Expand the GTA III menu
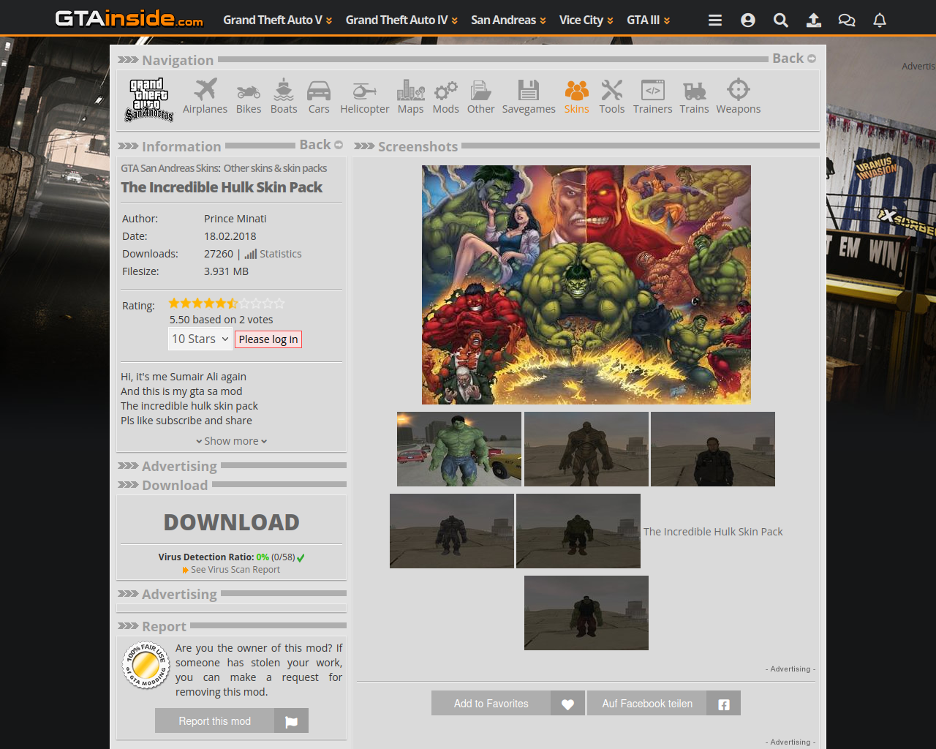Image resolution: width=936 pixels, height=749 pixels. click(649, 20)
